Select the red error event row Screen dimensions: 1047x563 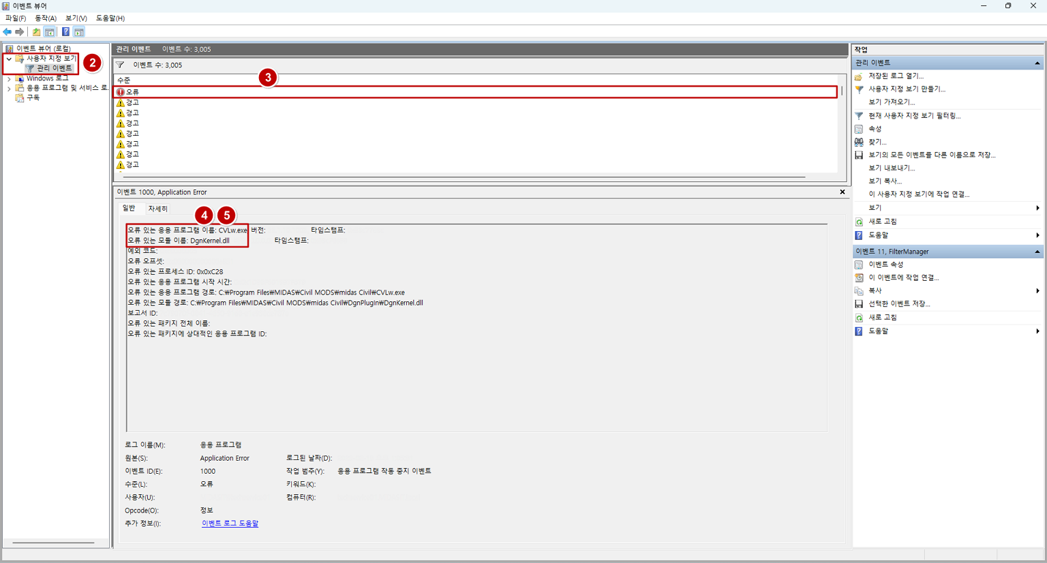point(475,92)
